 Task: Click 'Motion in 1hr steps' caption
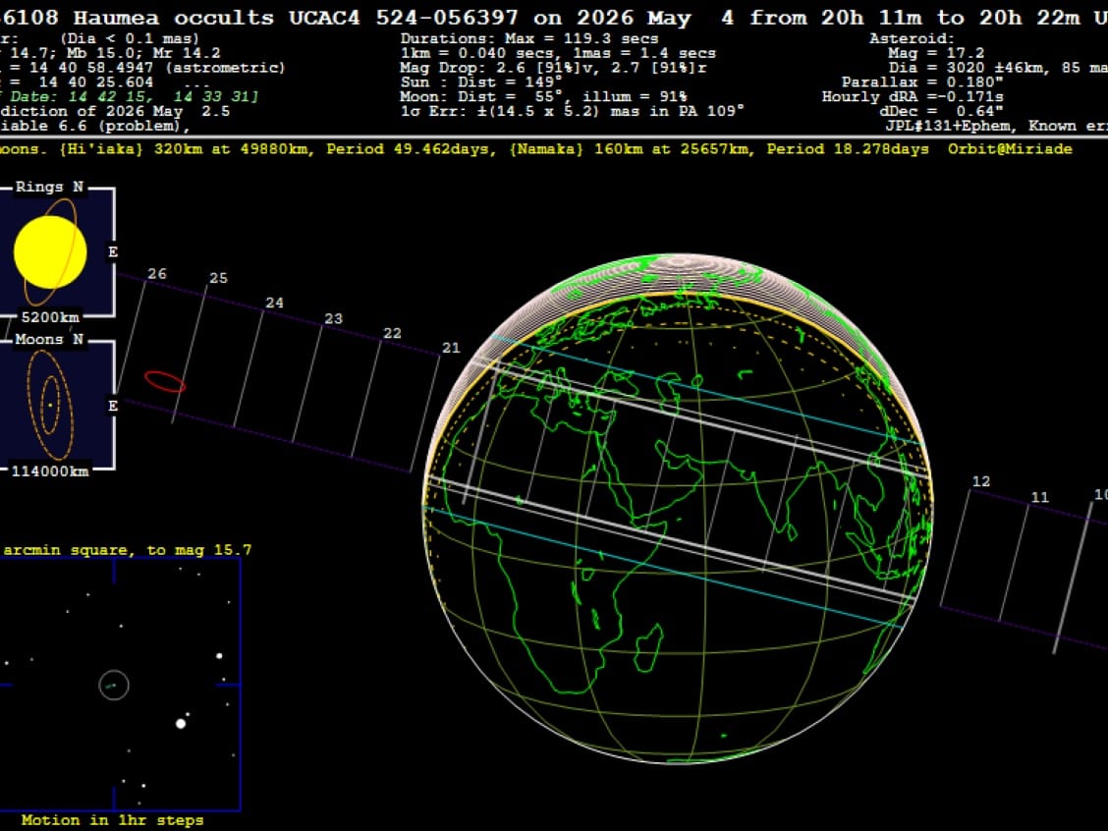112,820
